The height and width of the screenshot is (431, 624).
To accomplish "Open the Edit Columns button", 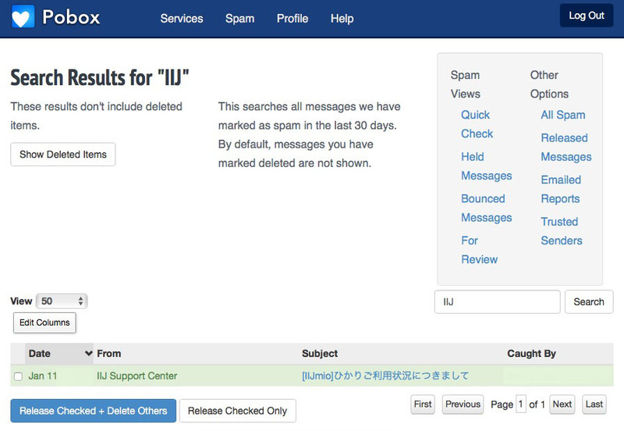I will [x=44, y=322].
